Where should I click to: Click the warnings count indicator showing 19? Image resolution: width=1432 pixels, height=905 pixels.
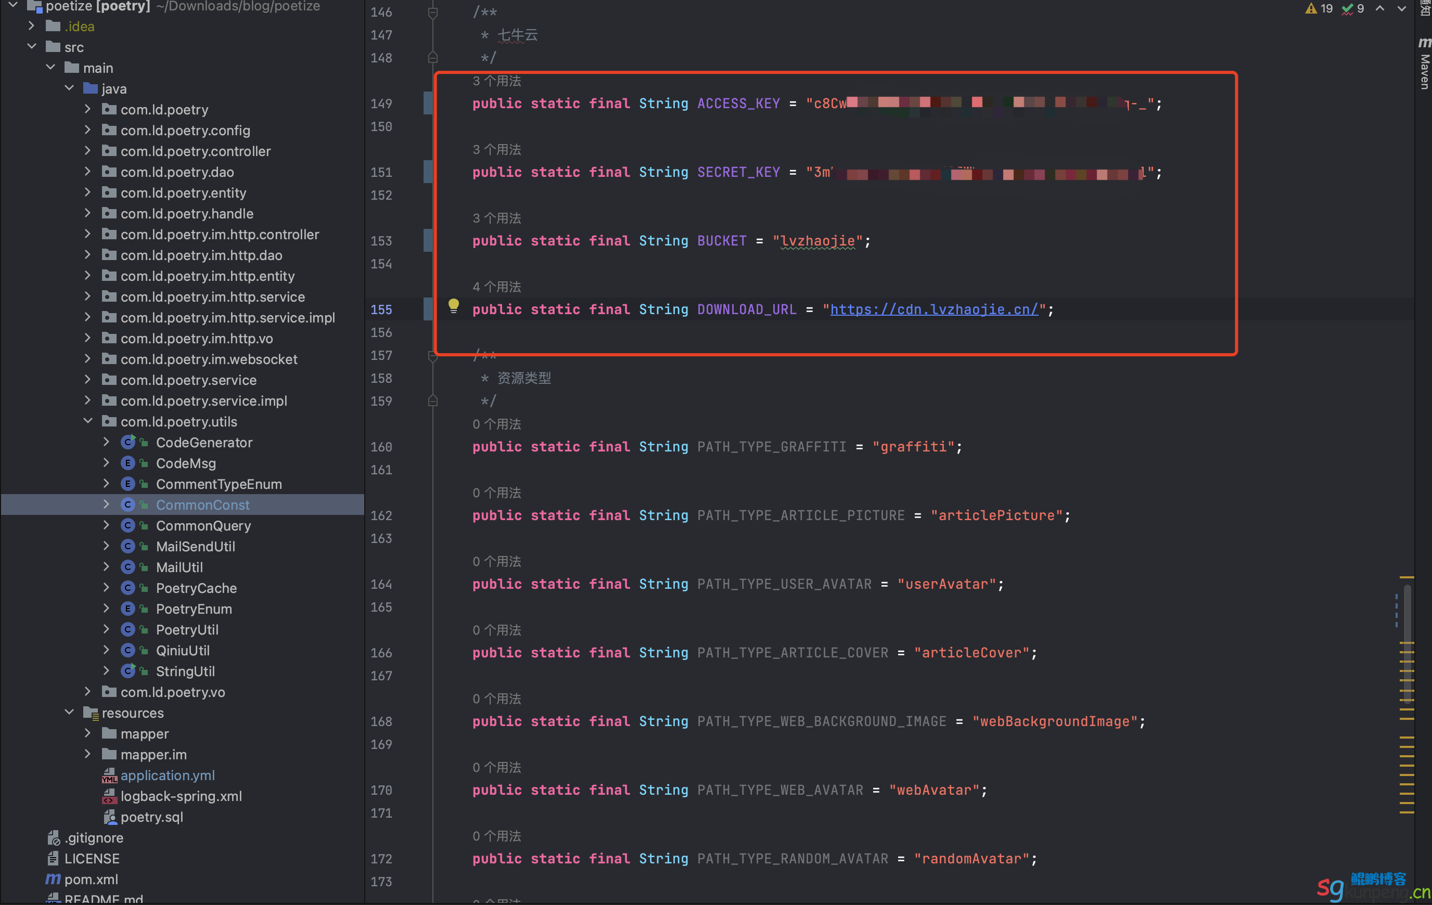(x=1319, y=8)
